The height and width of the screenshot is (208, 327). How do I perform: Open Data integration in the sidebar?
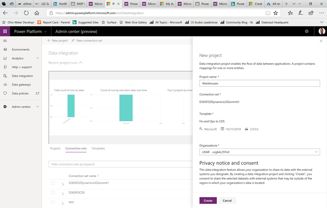(23, 76)
